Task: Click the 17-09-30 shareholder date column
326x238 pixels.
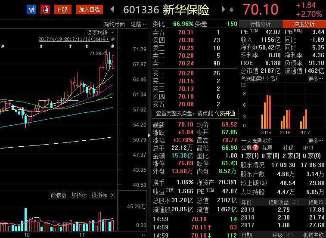Action: click(x=283, y=165)
